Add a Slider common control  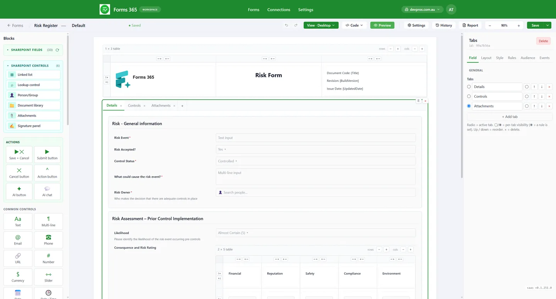point(48,277)
